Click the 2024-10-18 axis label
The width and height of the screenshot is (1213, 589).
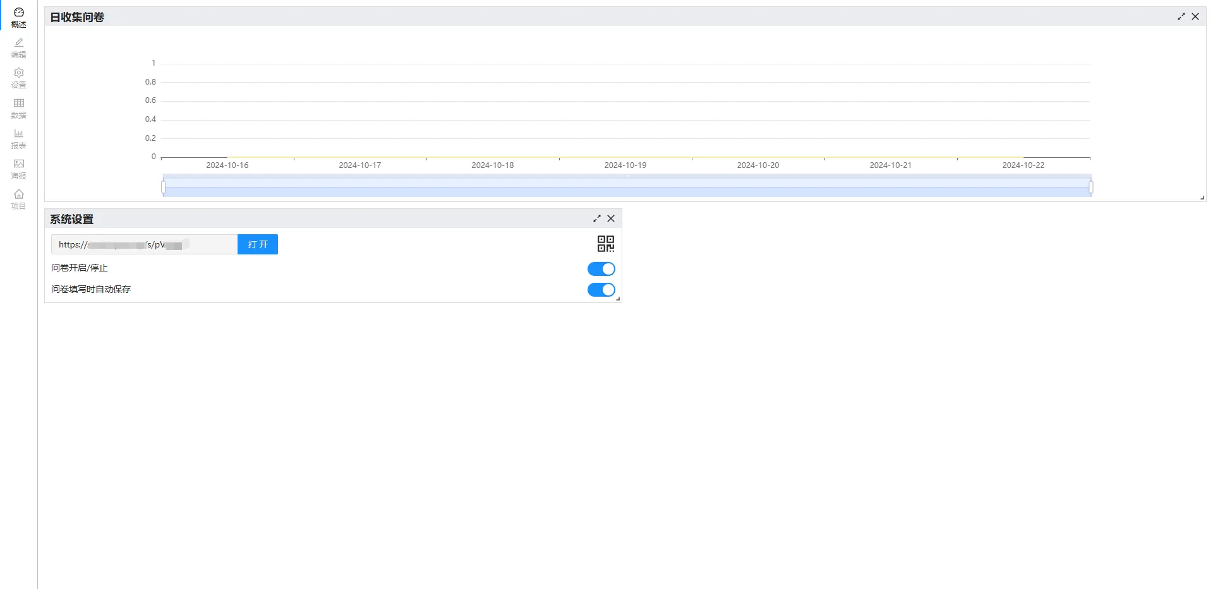[493, 165]
